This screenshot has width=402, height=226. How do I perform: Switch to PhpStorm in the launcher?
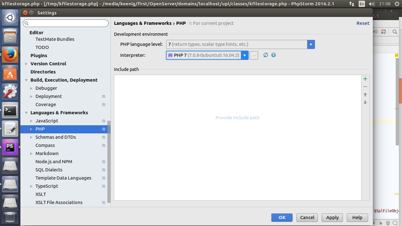coord(10,147)
